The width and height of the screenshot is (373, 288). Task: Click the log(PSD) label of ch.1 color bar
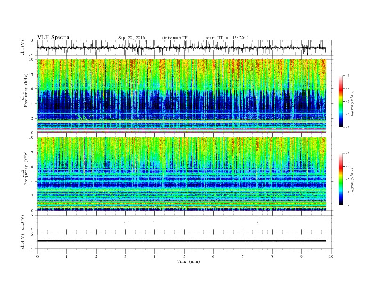(353, 103)
